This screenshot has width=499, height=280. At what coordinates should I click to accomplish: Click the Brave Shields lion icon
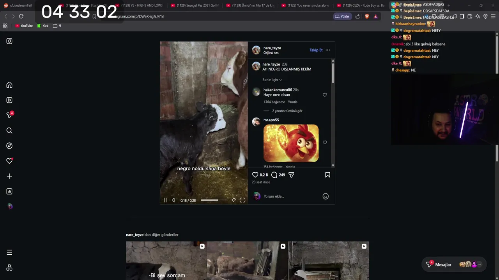(x=367, y=16)
